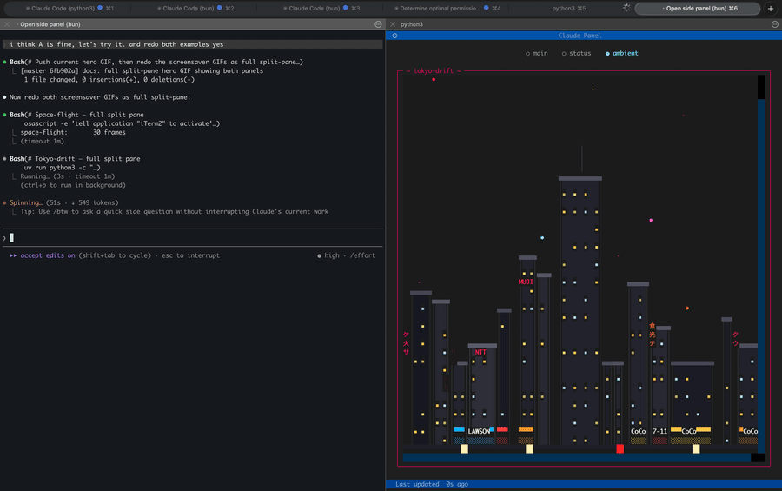Add a new terminal tab with plus button
The image size is (782, 491).
771,8
